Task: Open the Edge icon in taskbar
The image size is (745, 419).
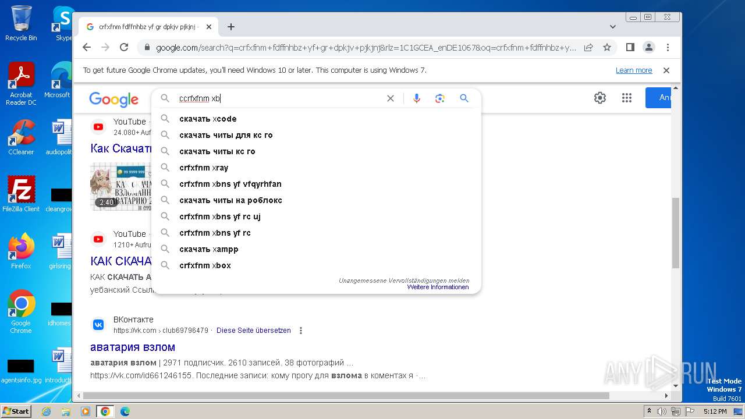Action: point(125,411)
